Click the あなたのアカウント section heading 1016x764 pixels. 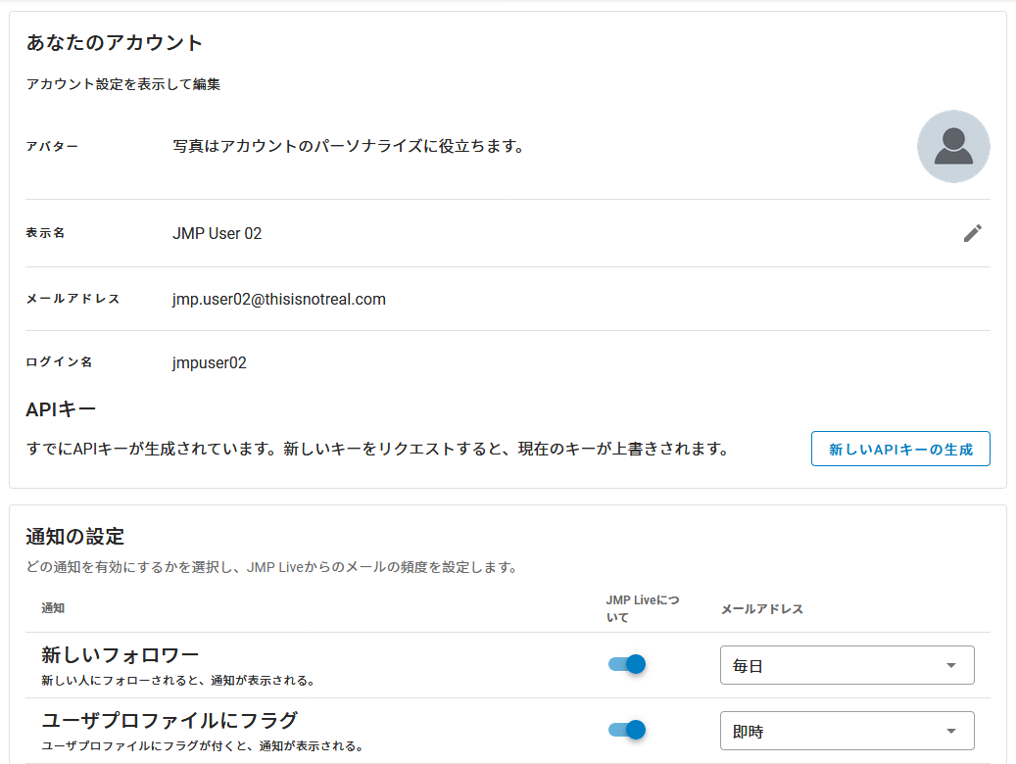(115, 42)
